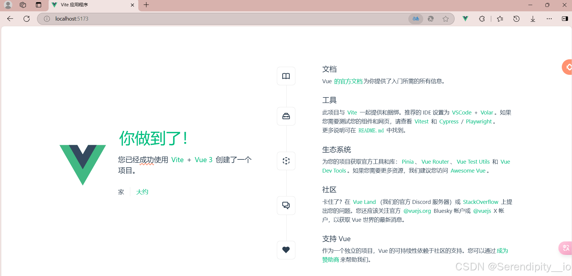Screen dimensions: 572x276
Task: Open the extensions puzzle icon
Action: tap(482, 19)
